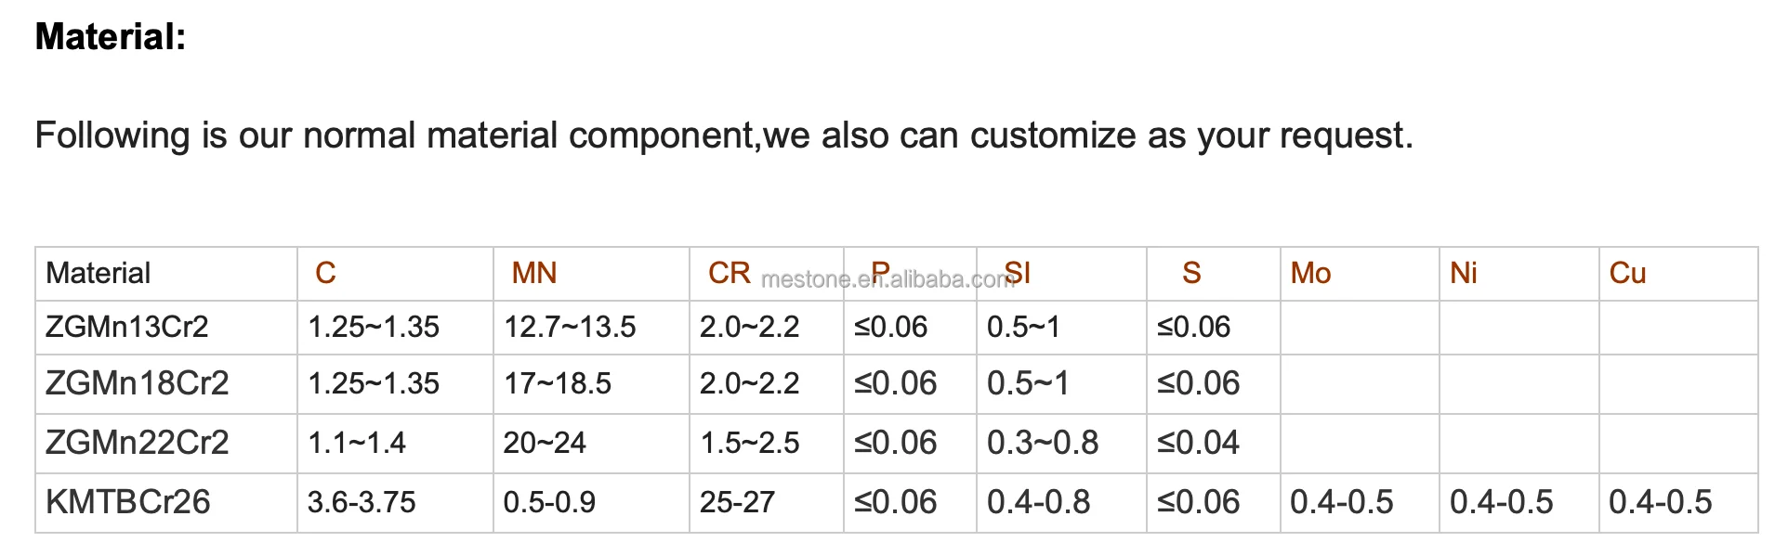Click the 12.7~13.5 manganese value
The image size is (1775, 555).
pyautogui.click(x=570, y=327)
